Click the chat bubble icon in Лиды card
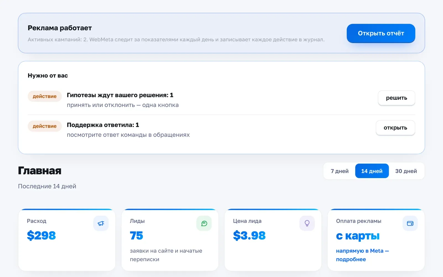This screenshot has width=443, height=277. 204,223
